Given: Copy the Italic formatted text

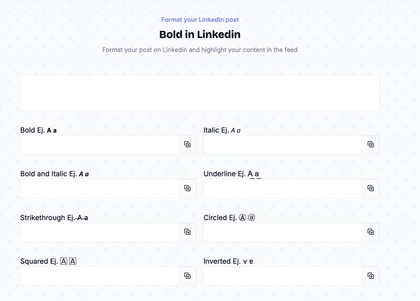Looking at the screenshot, I should pos(371,144).
